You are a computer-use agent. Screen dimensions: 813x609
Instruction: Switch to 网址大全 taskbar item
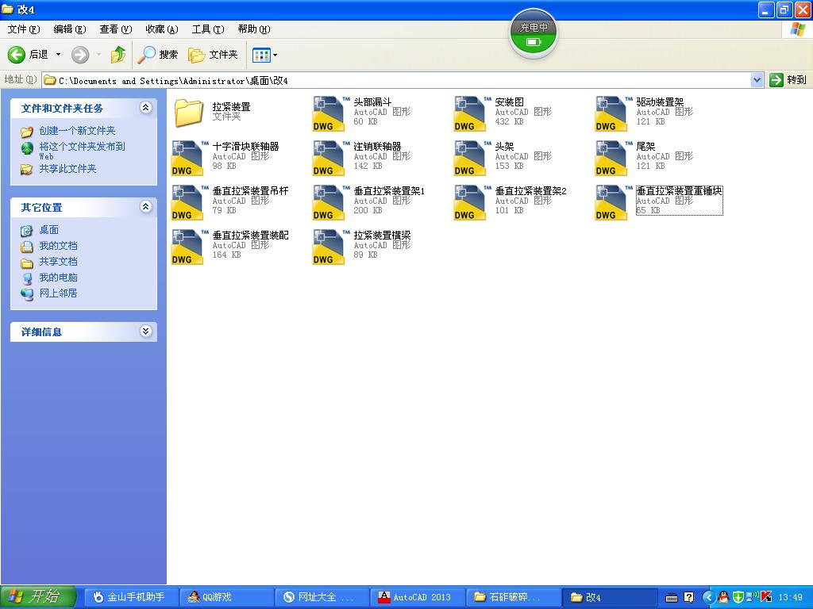coord(322,597)
